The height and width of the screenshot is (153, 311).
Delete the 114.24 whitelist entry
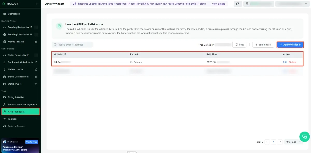click(x=292, y=62)
